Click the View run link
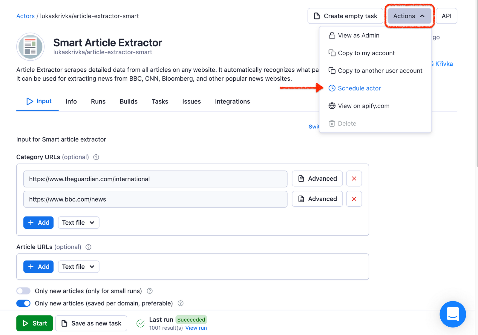The height and width of the screenshot is (335, 478). tap(196, 328)
